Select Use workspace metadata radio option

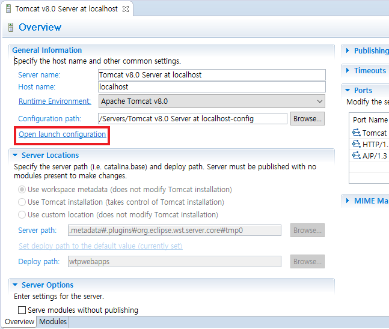click(x=22, y=190)
